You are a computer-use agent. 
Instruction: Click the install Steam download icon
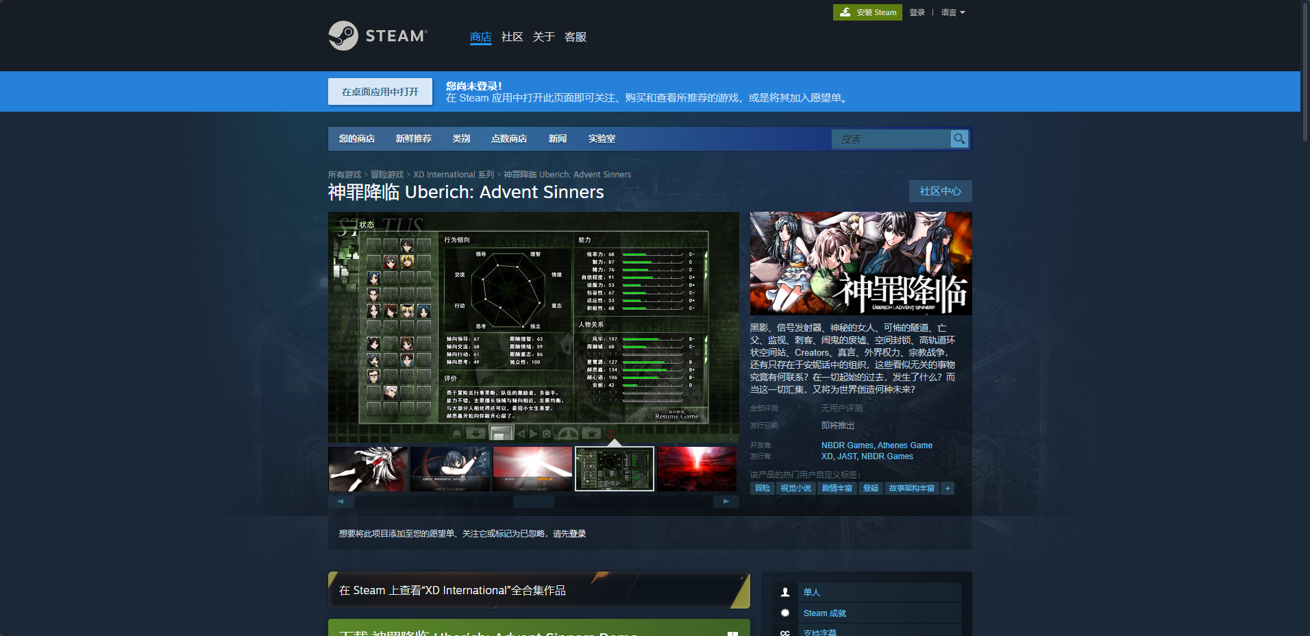(845, 12)
